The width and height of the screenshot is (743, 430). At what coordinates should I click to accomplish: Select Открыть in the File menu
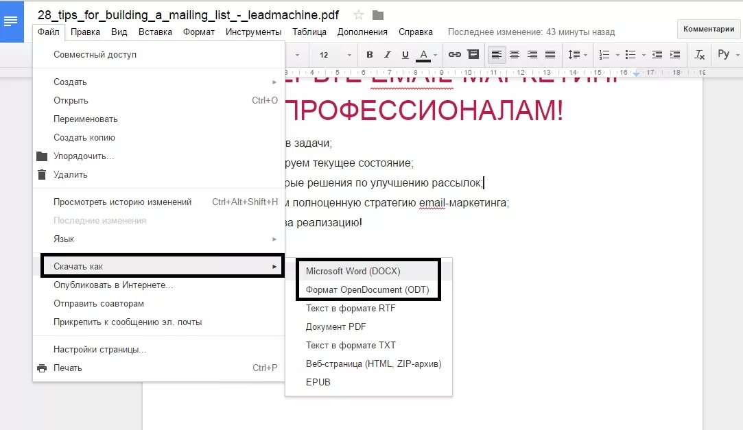[x=158, y=100]
